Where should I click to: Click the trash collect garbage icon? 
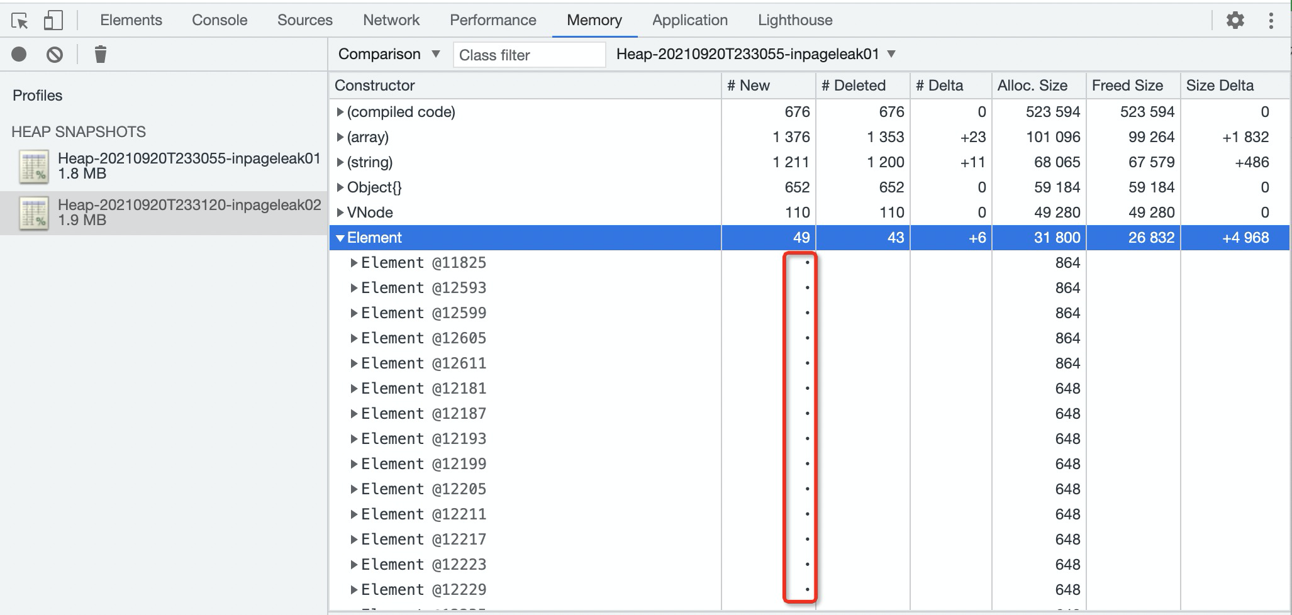(100, 55)
